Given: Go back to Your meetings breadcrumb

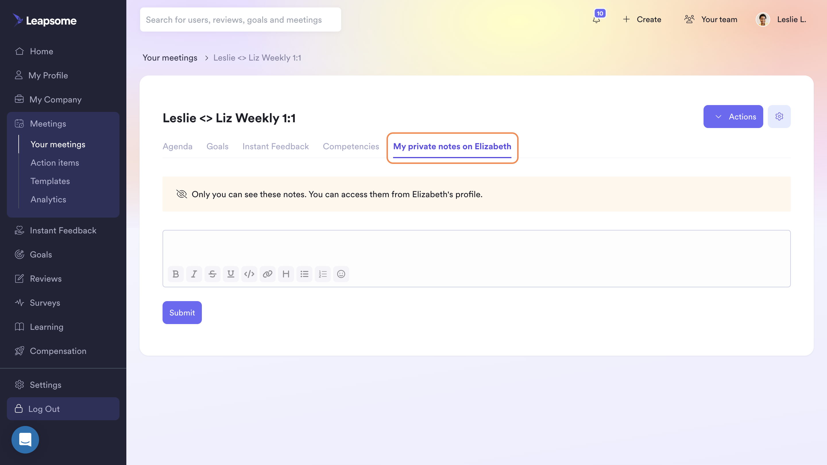Looking at the screenshot, I should click(x=170, y=58).
